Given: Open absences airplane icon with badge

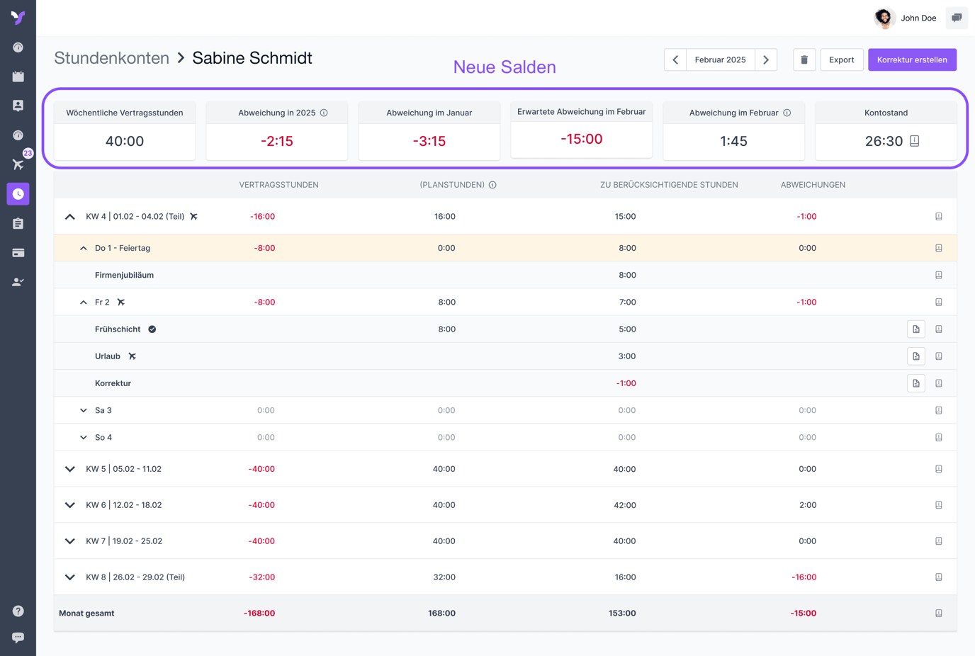Looking at the screenshot, I should tap(18, 164).
